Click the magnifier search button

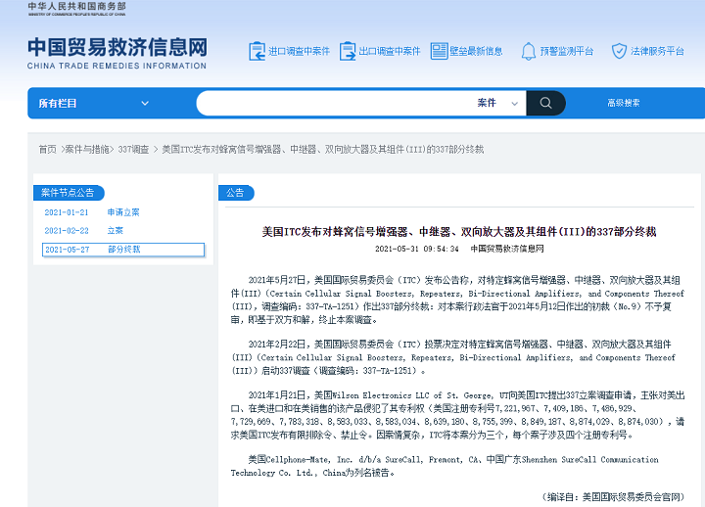545,103
